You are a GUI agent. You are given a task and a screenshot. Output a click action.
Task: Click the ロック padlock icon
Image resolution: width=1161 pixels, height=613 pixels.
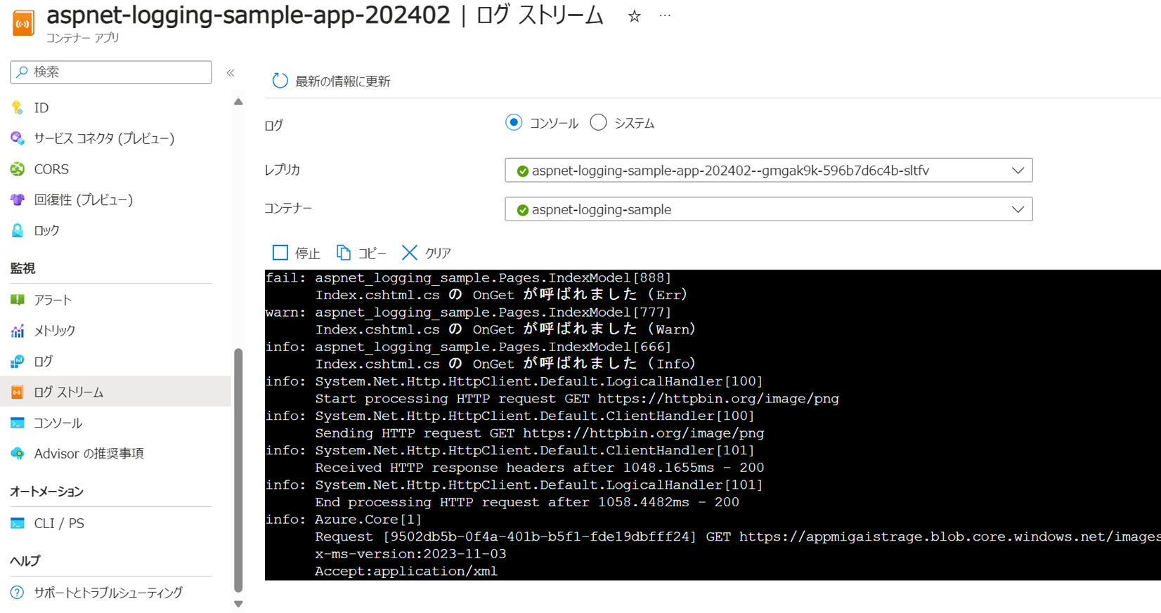[18, 230]
